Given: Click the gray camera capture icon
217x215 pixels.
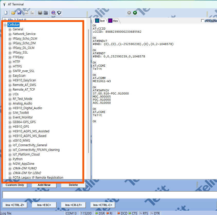Looking at the screenshot, I should click(40, 13).
